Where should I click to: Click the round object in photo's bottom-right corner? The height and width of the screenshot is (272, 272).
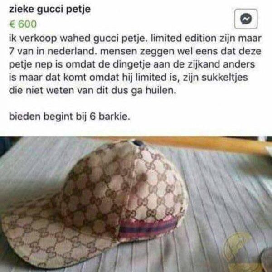coord(266,260)
